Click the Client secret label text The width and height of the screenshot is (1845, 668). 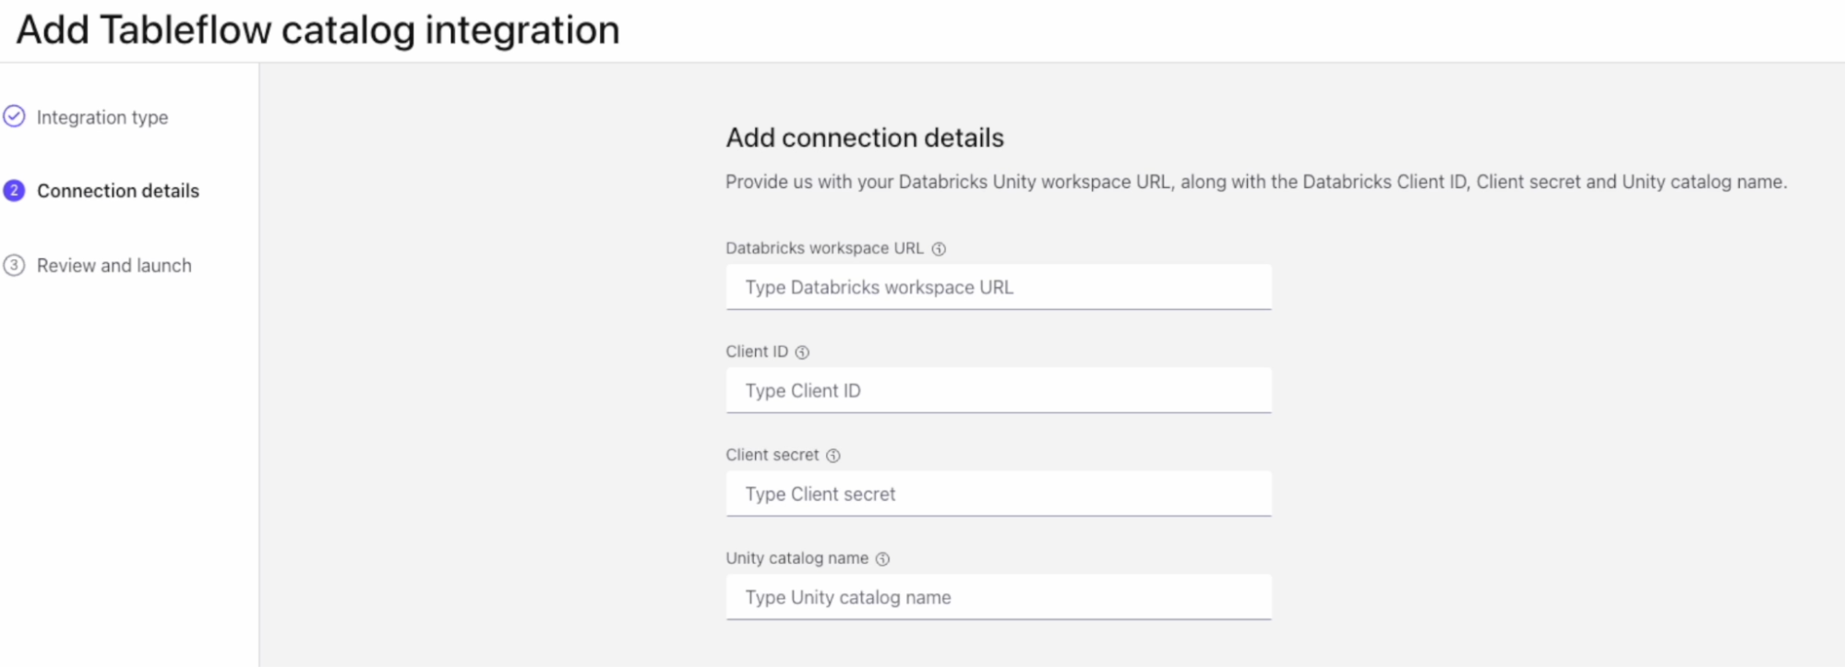coord(772,455)
